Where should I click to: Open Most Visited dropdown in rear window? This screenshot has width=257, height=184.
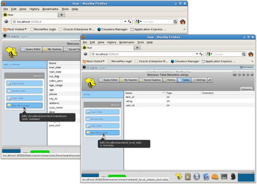click(15, 29)
